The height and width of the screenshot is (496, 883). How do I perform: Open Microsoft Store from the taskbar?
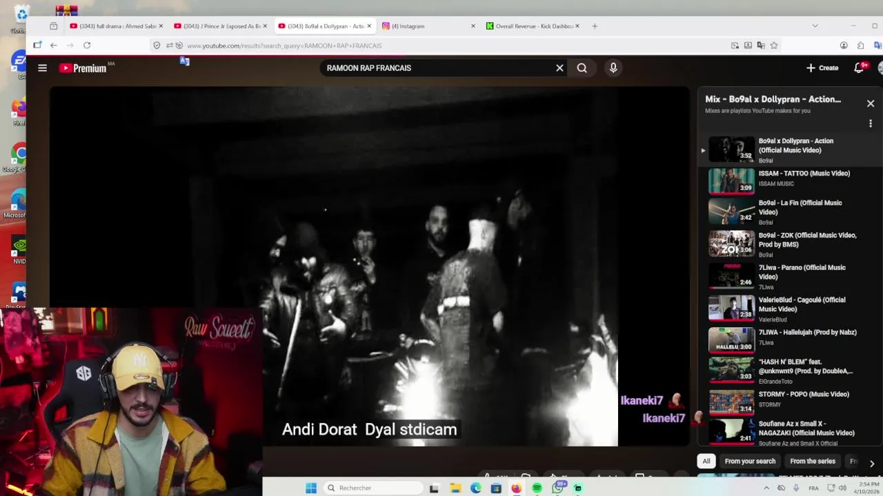pos(496,488)
